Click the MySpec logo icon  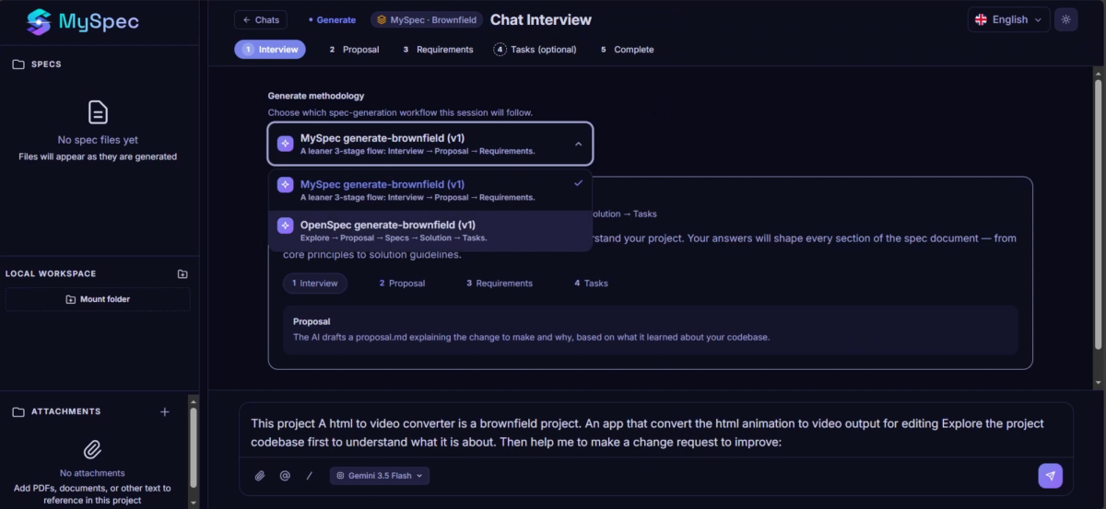point(39,21)
